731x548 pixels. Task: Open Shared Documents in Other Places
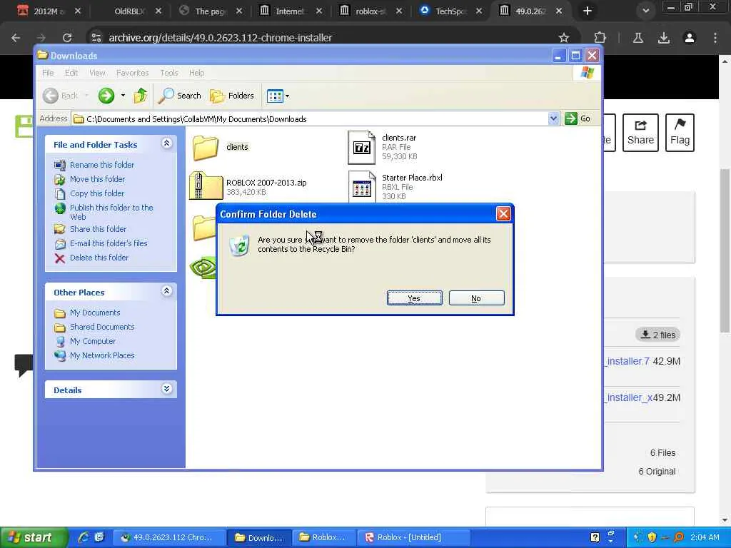click(x=102, y=327)
